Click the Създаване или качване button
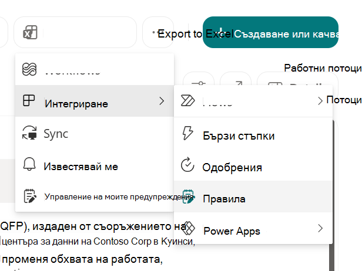This screenshot has width=362, height=271. [x=270, y=32]
